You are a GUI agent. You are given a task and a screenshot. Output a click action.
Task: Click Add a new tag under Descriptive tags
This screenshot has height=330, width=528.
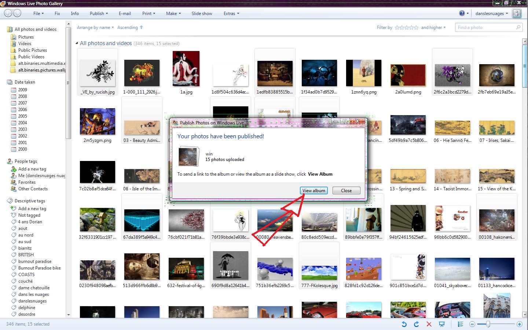tap(32, 209)
